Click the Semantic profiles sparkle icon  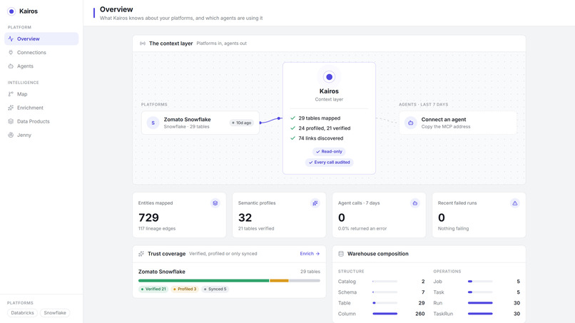315,203
